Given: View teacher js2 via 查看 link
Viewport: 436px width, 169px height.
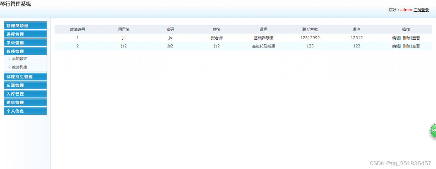Looking at the screenshot, I should pyautogui.click(x=416, y=46).
